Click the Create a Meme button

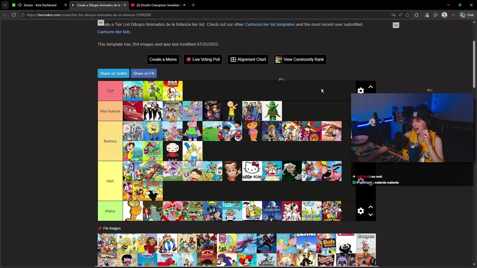tap(163, 60)
